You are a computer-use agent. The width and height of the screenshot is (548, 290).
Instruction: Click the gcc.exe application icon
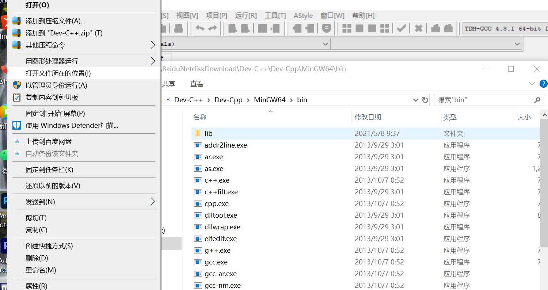(x=198, y=262)
